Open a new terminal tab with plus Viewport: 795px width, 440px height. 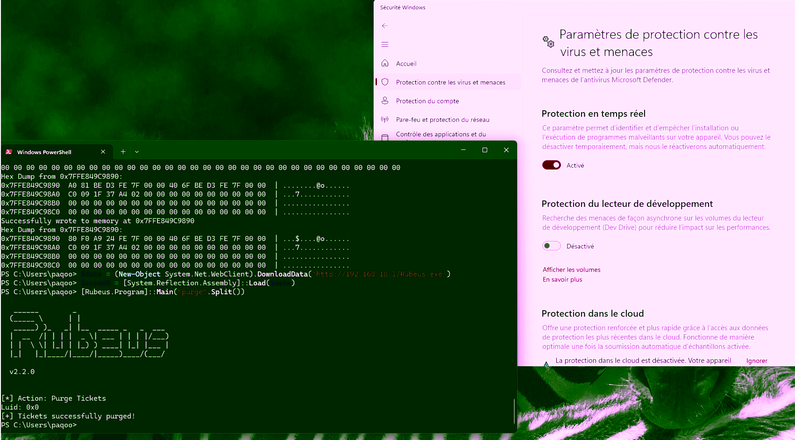(x=123, y=152)
